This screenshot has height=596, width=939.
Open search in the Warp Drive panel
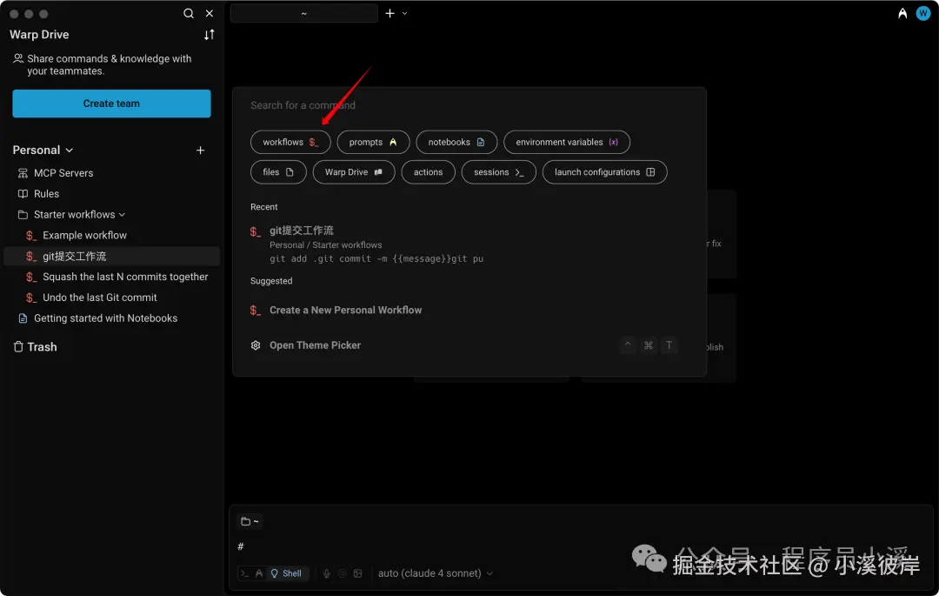tap(188, 13)
